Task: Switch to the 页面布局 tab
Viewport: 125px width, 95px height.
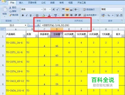Action: [x=32, y=3]
